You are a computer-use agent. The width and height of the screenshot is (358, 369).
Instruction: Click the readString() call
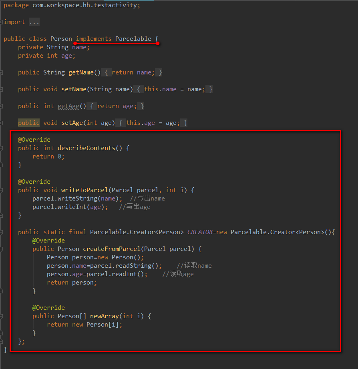(x=137, y=266)
